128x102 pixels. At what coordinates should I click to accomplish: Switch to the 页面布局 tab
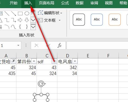click(47, 3)
